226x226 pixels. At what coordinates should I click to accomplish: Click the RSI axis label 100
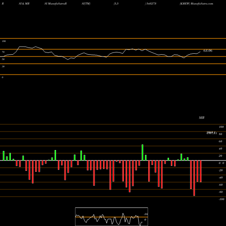tap(4, 41)
